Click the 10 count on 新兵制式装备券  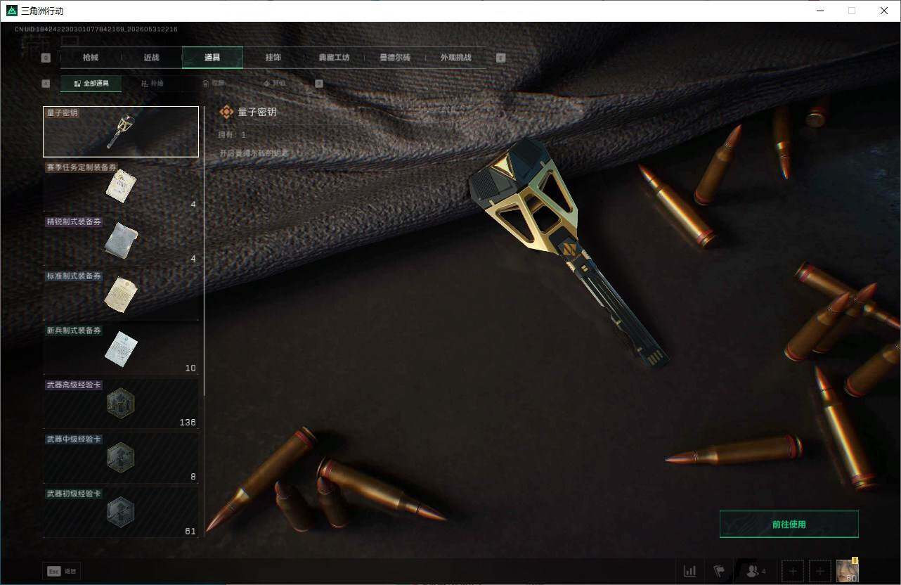tap(190, 368)
